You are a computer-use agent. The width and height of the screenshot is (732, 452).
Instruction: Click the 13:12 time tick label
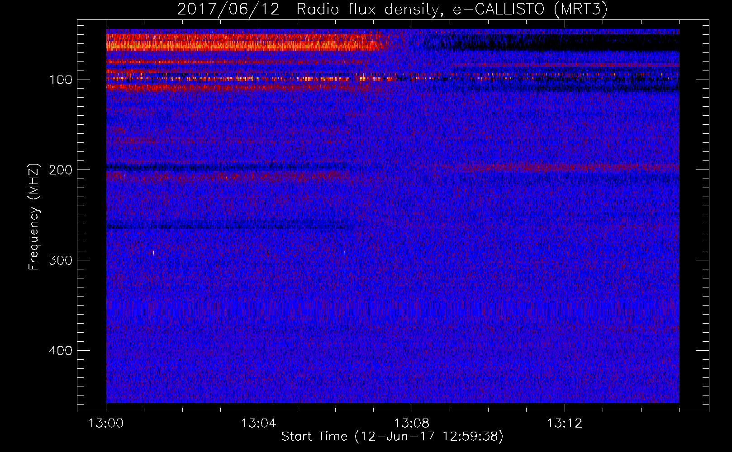coord(565,424)
